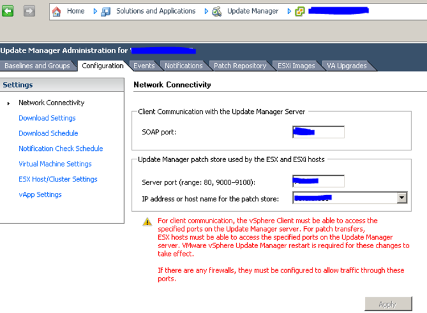Viewport: 427px width, 313px height.
Task: Click 'Server port (range: 80, 9000–9100):' label
Action: (x=199, y=182)
